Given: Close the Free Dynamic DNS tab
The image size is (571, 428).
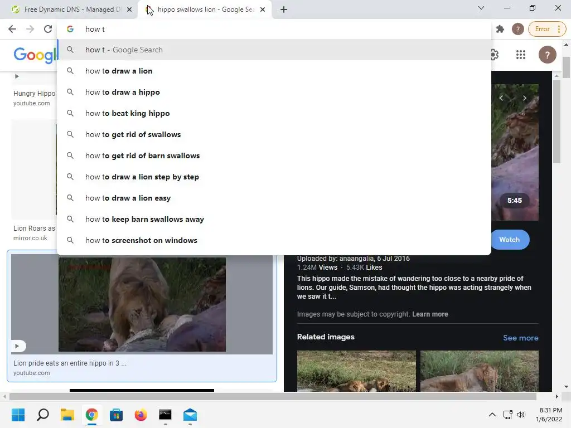Looking at the screenshot, I should pos(129,10).
